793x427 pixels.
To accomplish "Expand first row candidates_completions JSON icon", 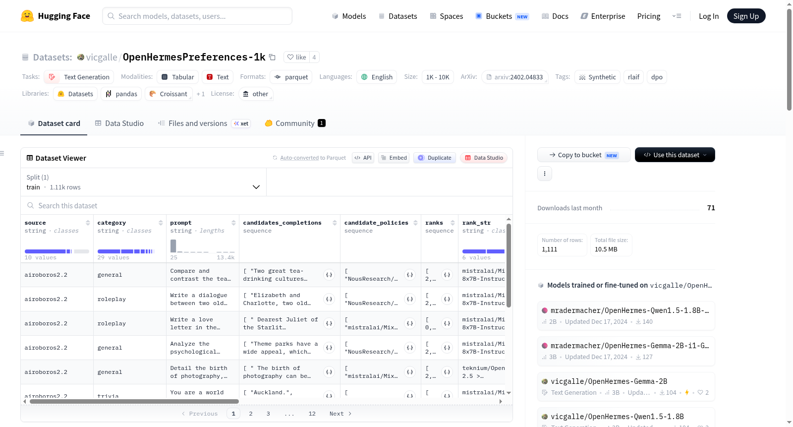I will (329, 275).
